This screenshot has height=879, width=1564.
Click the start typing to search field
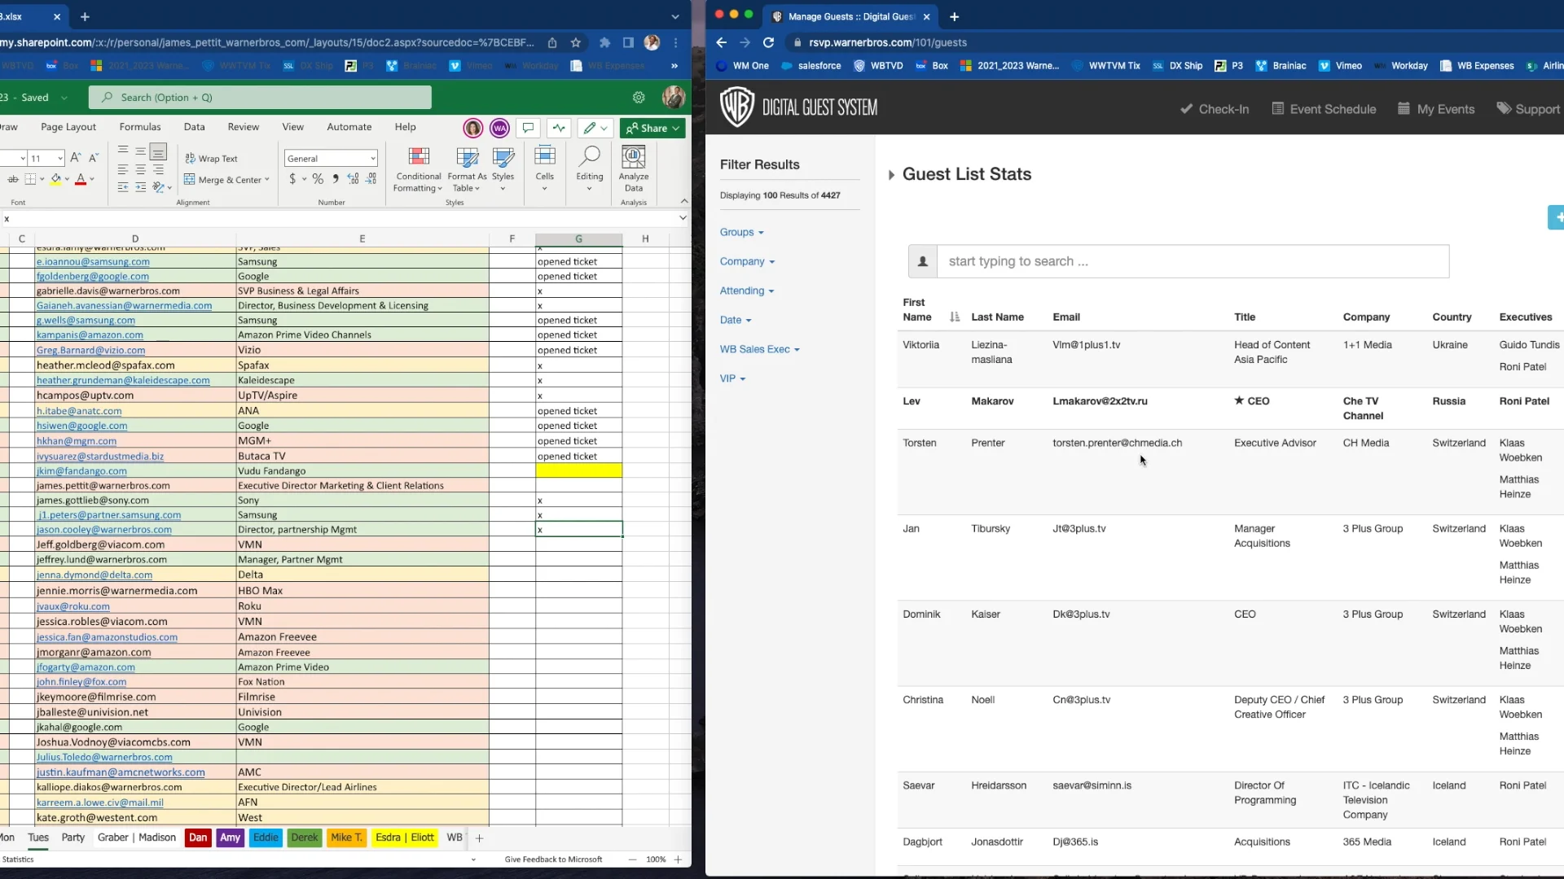click(1140, 261)
